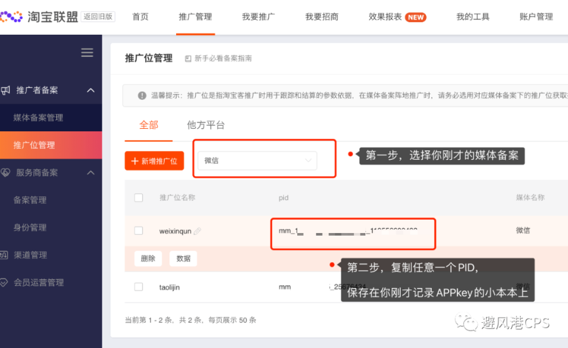The image size is (568, 348).
Task: Click the pid value in weixinqun row
Action: pyautogui.click(x=348, y=231)
